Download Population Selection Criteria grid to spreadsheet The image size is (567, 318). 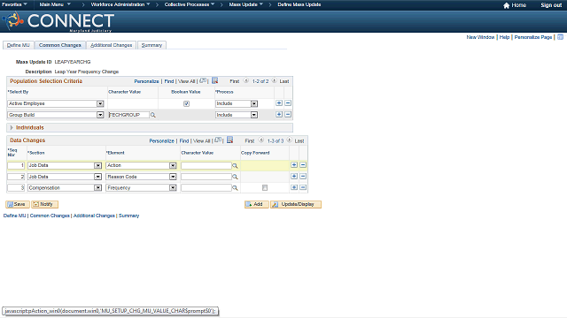click(x=214, y=80)
